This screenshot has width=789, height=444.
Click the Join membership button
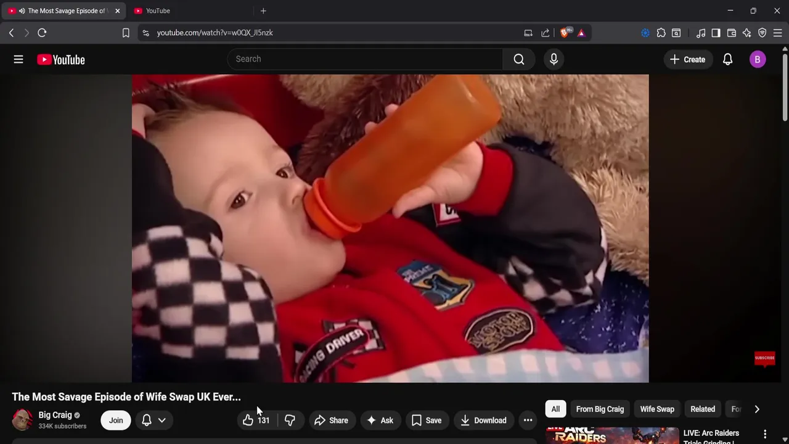pos(116,421)
